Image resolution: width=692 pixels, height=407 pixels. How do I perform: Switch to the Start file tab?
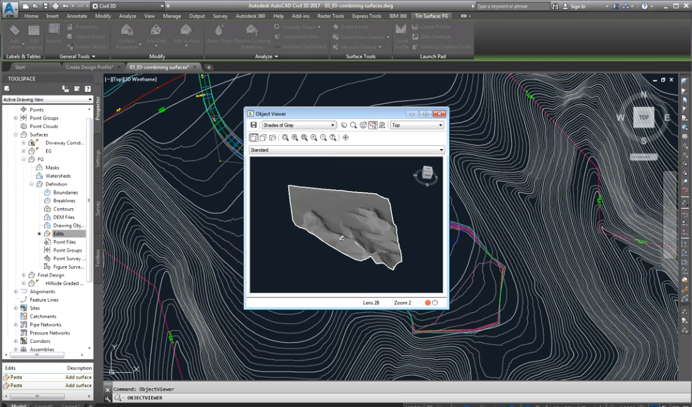(x=20, y=67)
